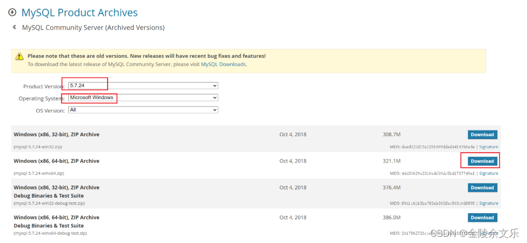Click the mysql-5.7.24-winx64.zip filename text
Image resolution: width=527 pixels, height=243 pixels.
tap(39, 173)
